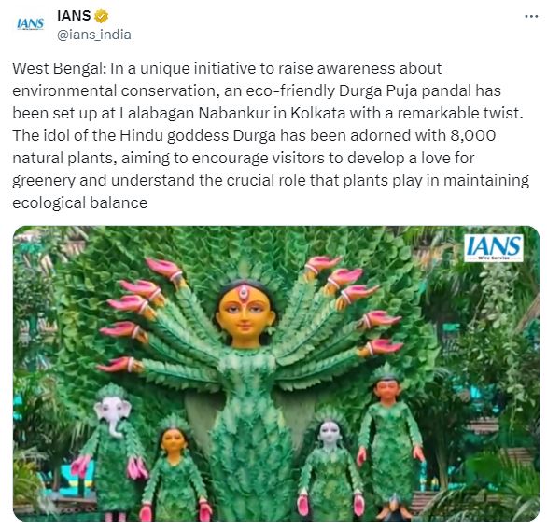Image resolution: width=547 pixels, height=529 pixels.
Task: Click the IANS watermark logo in the photo
Action: (x=494, y=248)
